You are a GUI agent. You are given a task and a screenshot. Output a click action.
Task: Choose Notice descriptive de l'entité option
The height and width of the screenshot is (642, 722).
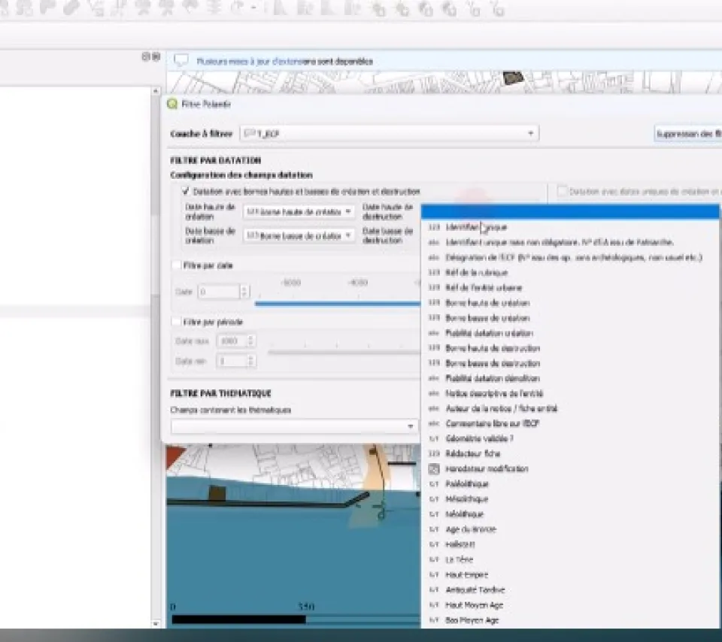coord(570,393)
